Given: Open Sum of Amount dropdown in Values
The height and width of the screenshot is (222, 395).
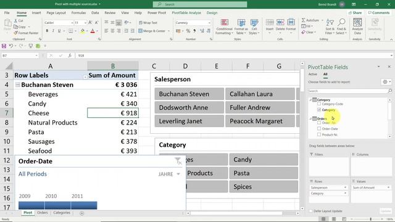Looking at the screenshot, I should [388, 187].
